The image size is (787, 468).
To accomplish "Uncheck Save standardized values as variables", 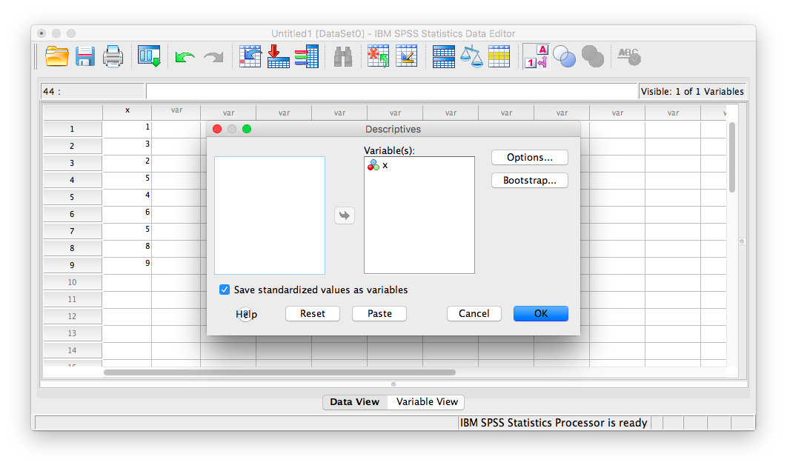I will point(225,290).
